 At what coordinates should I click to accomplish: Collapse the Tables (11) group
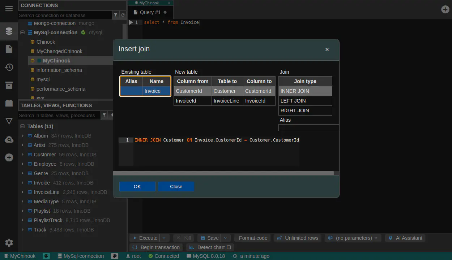(x=22, y=126)
